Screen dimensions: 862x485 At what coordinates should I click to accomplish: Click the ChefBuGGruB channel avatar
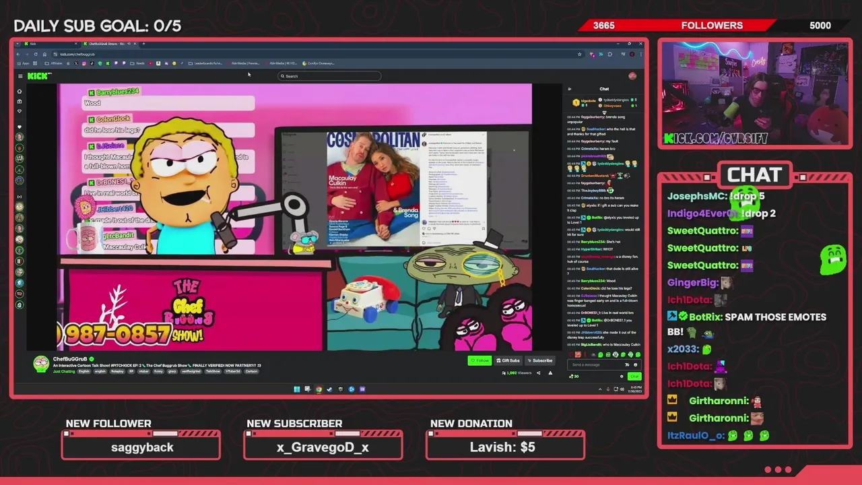pyautogui.click(x=41, y=364)
